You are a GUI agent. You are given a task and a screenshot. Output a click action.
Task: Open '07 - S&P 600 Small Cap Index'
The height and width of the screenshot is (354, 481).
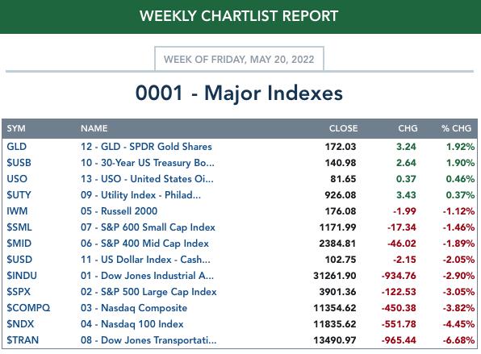148,227
